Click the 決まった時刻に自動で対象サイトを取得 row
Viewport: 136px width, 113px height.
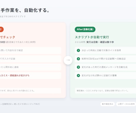coord(105,50)
